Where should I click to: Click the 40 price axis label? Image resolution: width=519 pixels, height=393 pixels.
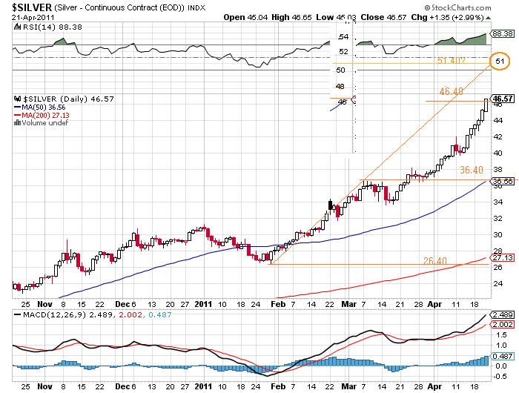pyautogui.click(x=497, y=153)
